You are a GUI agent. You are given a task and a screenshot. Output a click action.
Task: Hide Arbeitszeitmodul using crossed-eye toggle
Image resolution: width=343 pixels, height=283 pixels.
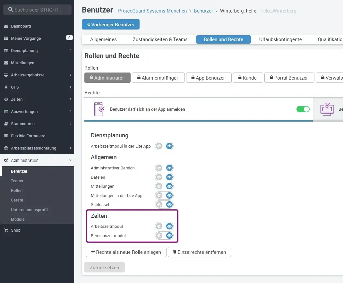(159, 227)
